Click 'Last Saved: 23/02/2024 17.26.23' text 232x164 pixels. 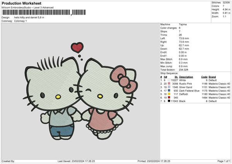pyautogui.click(x=76, y=161)
